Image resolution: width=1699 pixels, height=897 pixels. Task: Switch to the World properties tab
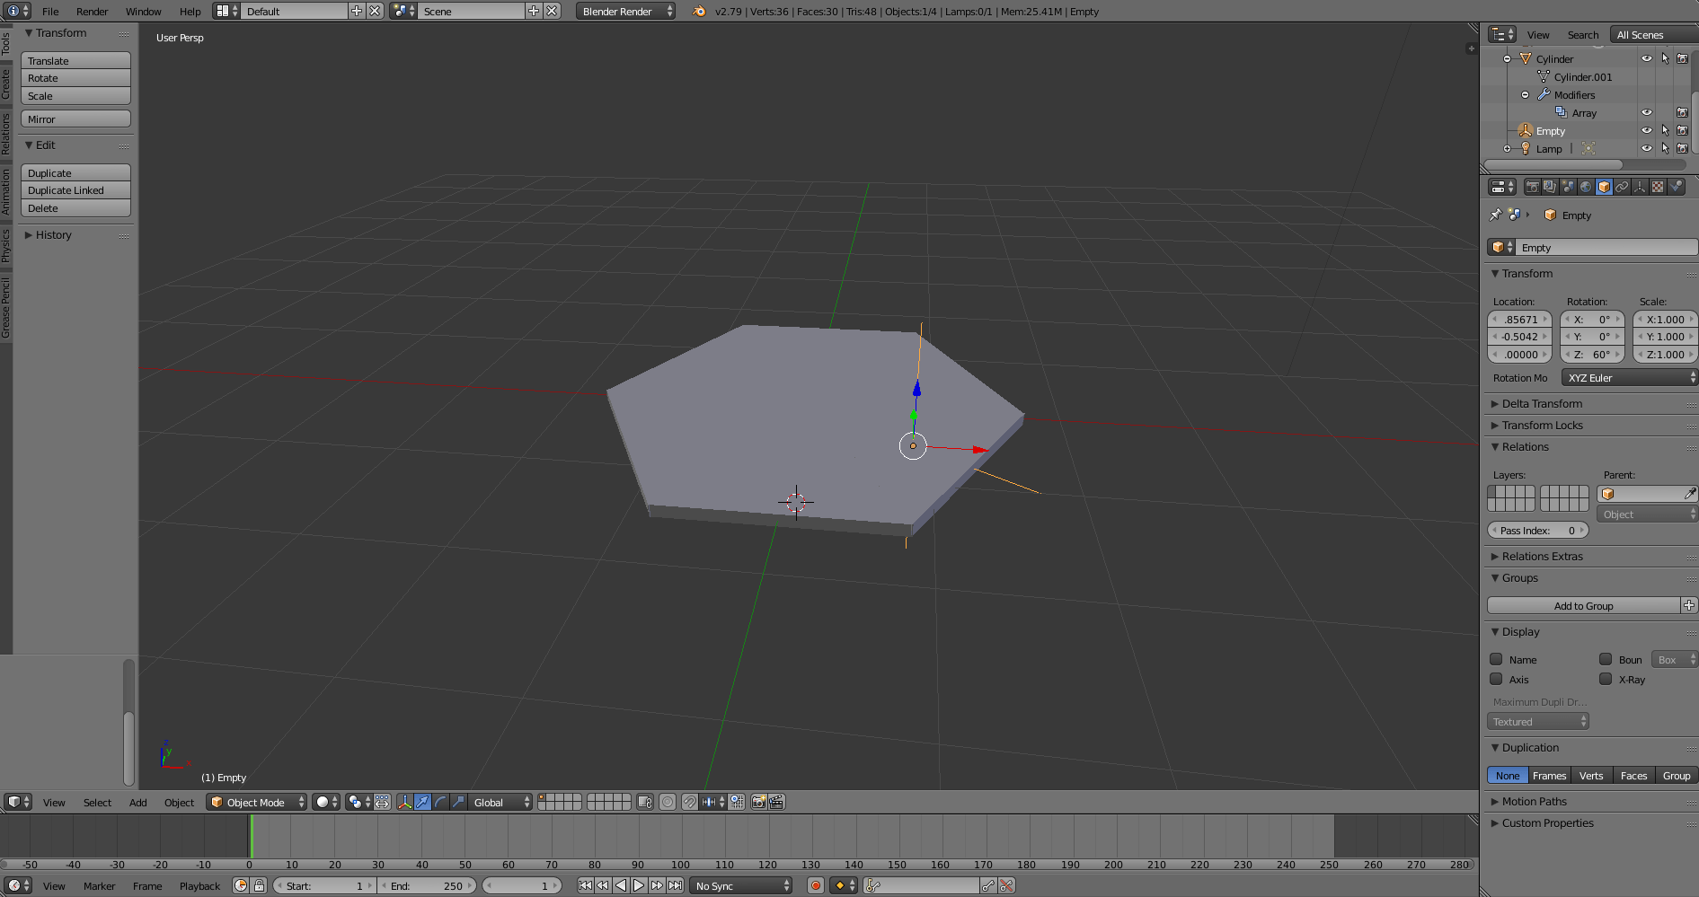pos(1587,187)
